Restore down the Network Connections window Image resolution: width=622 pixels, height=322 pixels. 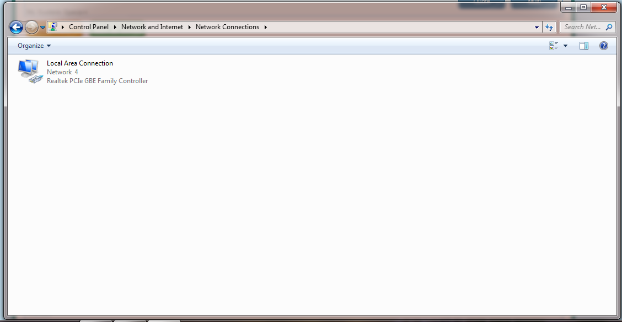coord(583,7)
